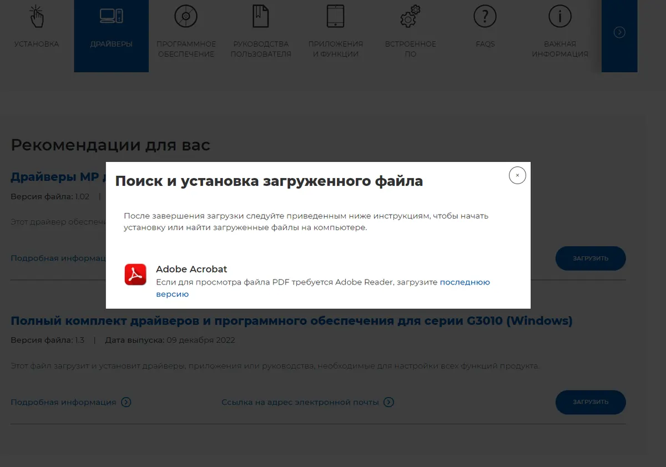
Task: Click the FAQs question mark icon
Action: [x=485, y=17]
